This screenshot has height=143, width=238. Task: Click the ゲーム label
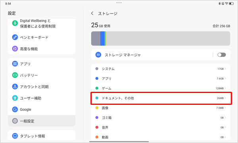[x=106, y=88]
